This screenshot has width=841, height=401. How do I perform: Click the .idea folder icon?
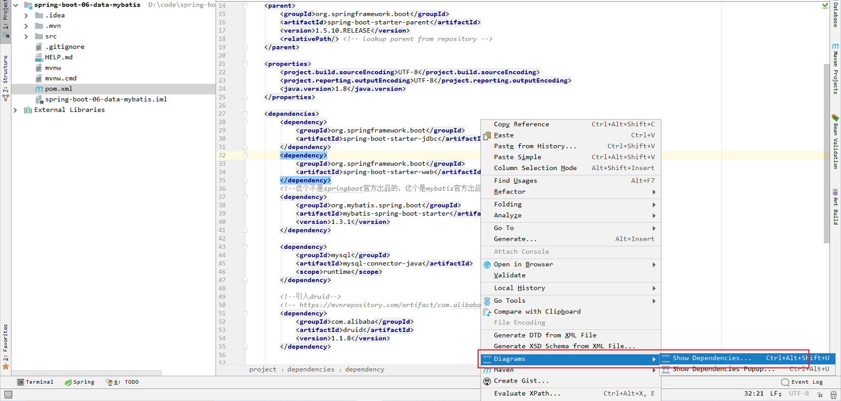39,15
